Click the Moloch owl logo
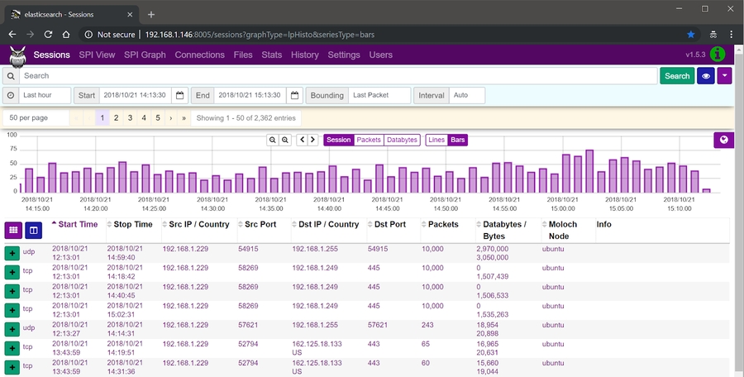This screenshot has width=744, height=377. [x=17, y=55]
